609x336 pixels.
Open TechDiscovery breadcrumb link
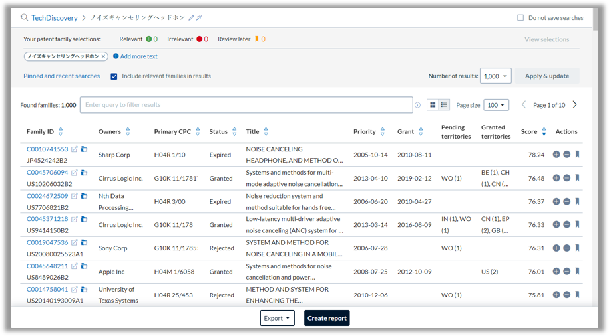pos(55,18)
